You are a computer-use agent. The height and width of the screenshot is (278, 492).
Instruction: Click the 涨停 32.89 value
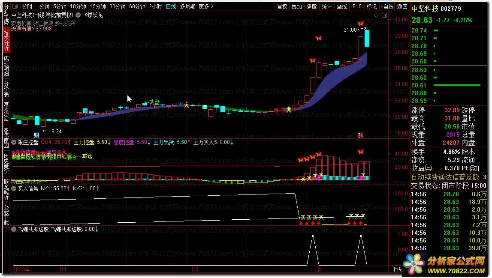click(452, 111)
